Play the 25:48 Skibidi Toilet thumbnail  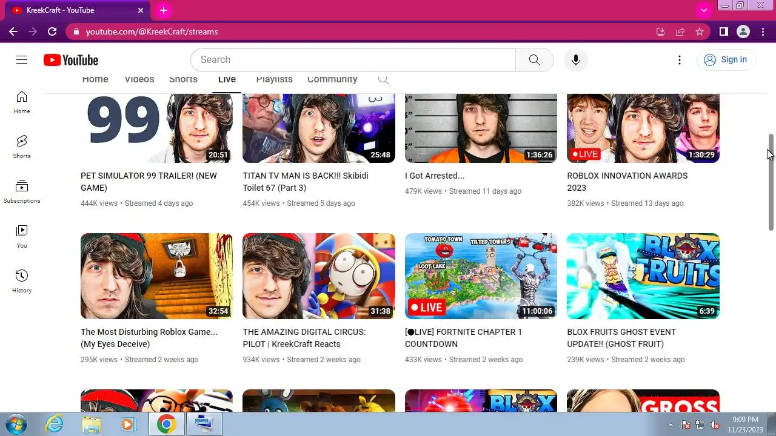pyautogui.click(x=319, y=128)
